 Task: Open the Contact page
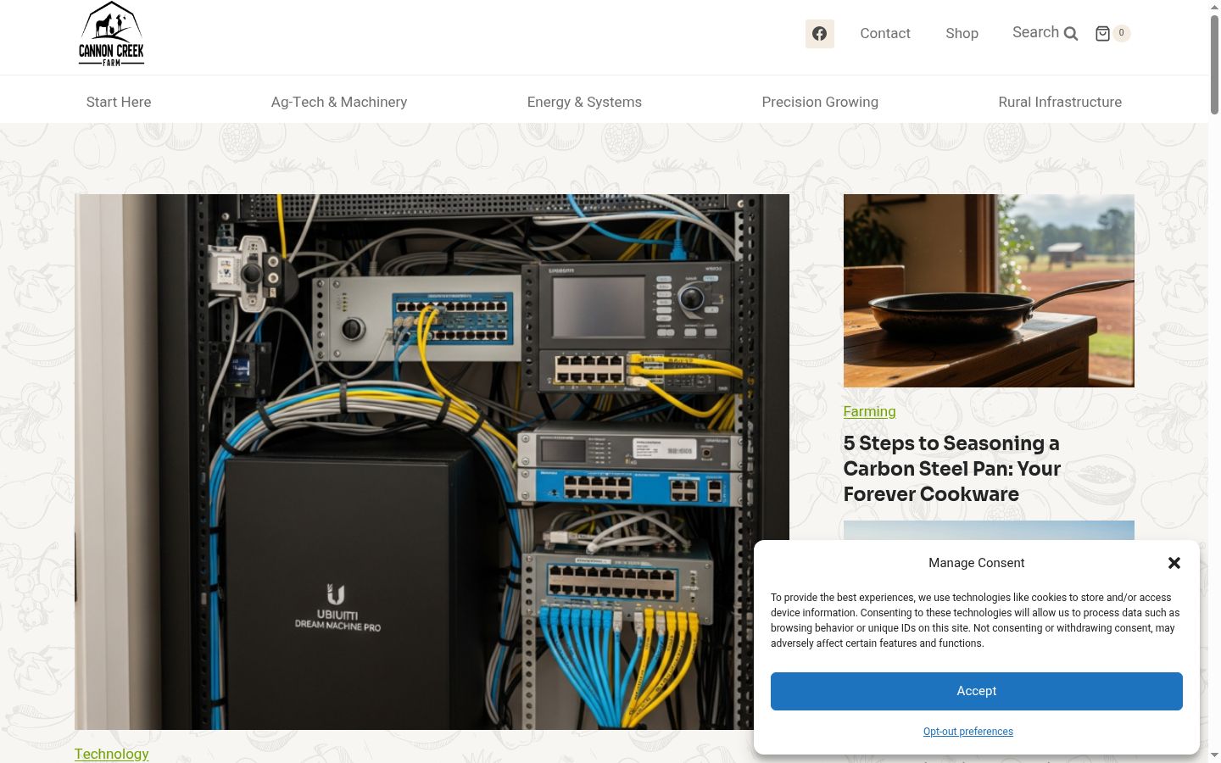click(x=885, y=33)
